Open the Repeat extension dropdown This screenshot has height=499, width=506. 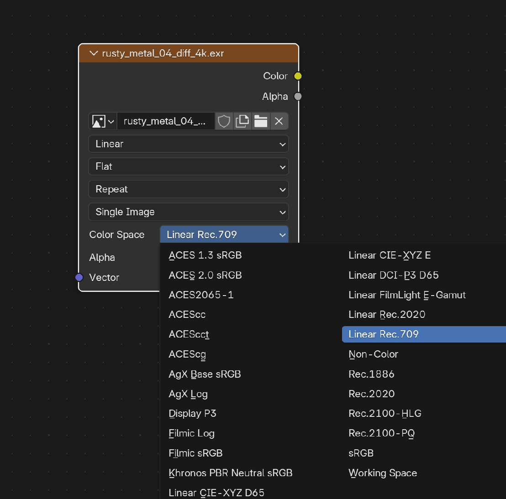pos(188,189)
